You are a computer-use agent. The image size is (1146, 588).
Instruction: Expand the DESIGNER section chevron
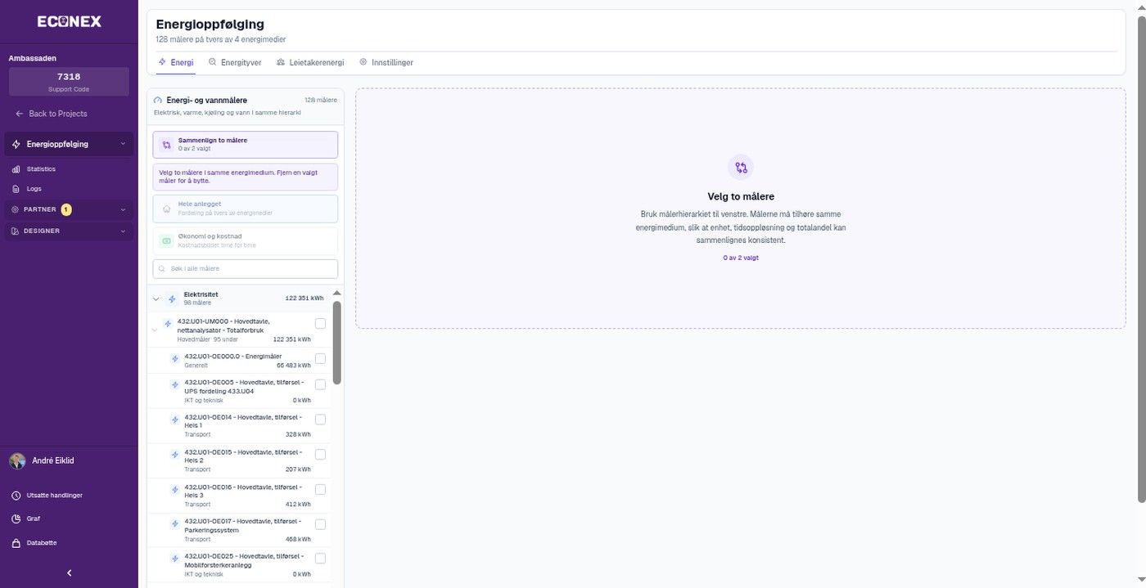123,231
